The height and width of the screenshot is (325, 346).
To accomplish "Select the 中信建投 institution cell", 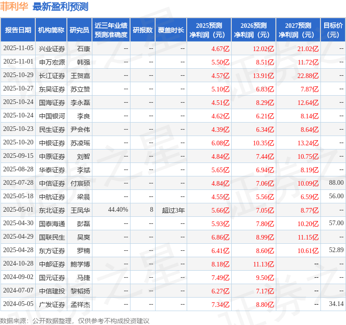I will click(x=52, y=291).
